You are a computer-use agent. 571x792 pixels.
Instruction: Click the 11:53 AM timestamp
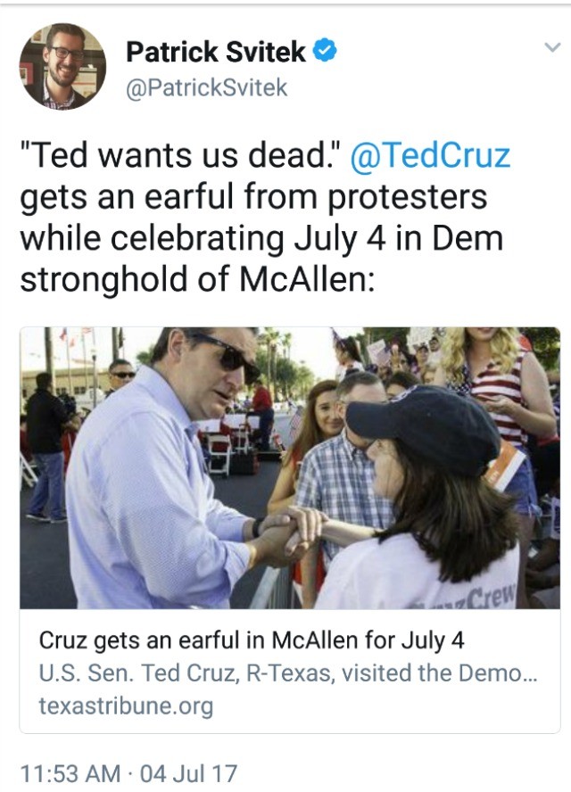point(70,773)
